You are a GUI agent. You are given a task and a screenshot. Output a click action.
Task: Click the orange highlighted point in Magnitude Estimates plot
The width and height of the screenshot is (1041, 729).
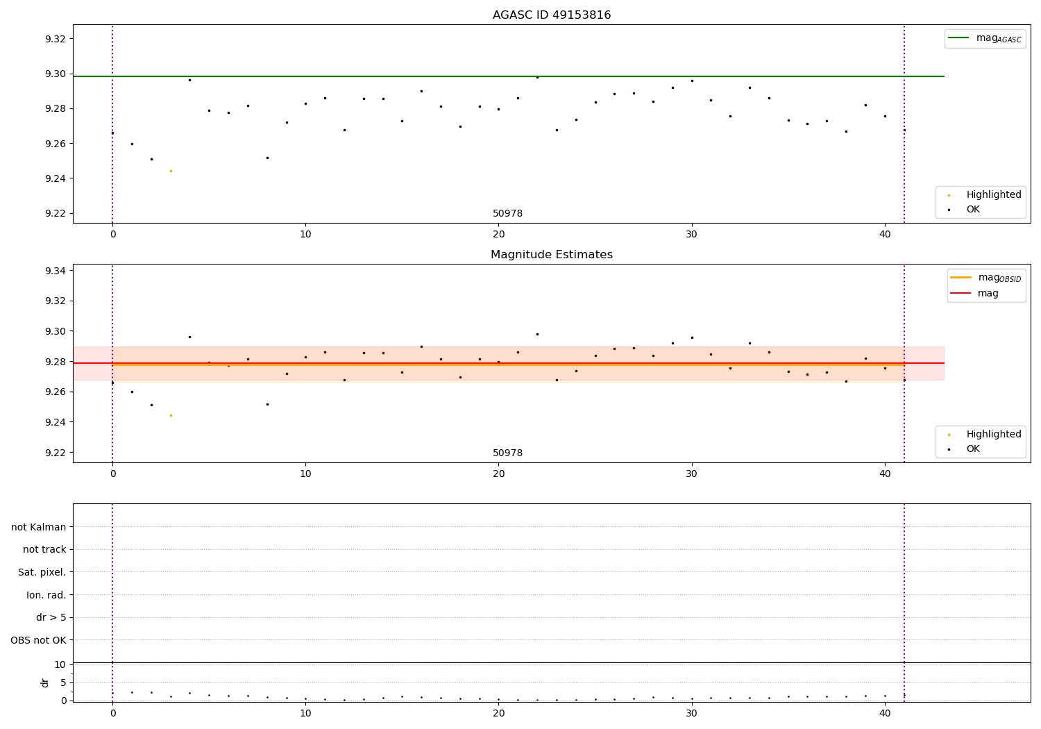click(171, 415)
